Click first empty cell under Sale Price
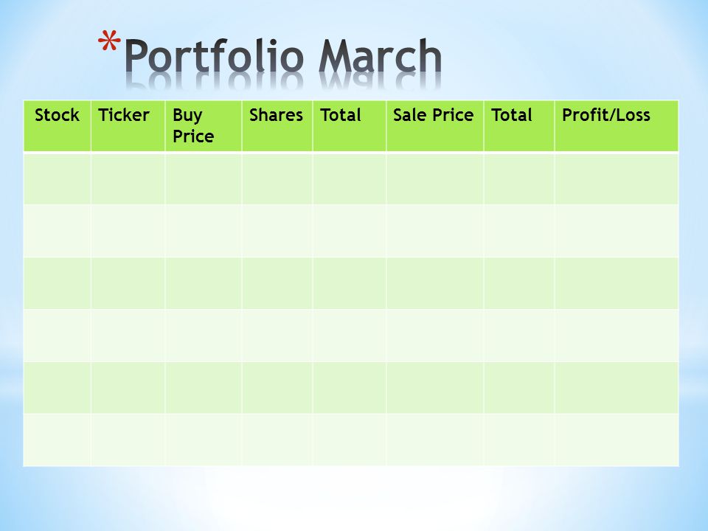The image size is (708, 531). [x=435, y=178]
